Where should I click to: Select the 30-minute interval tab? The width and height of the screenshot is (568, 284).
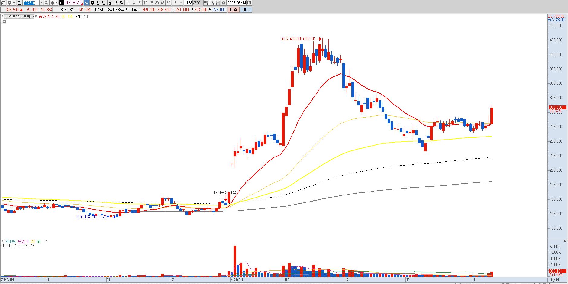click(x=157, y=3)
